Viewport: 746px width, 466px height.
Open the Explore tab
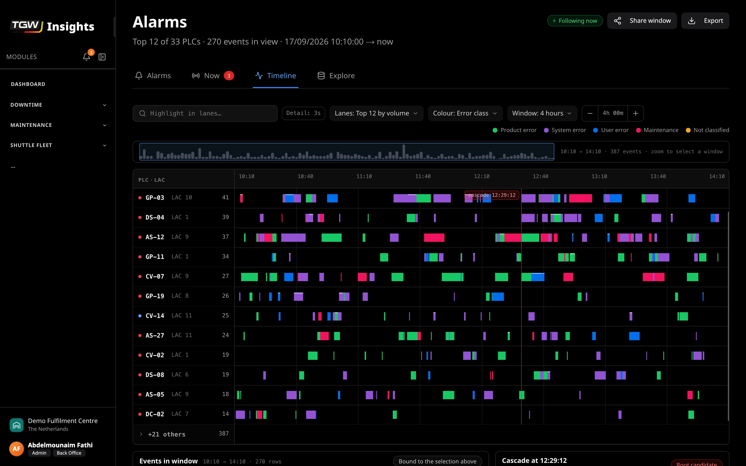(x=336, y=76)
